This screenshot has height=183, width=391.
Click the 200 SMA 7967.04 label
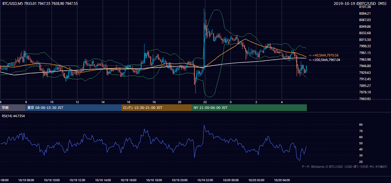click(x=325, y=60)
